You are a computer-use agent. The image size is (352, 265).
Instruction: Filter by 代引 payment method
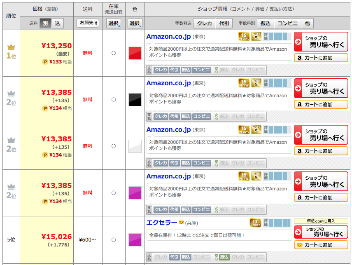(x=224, y=23)
